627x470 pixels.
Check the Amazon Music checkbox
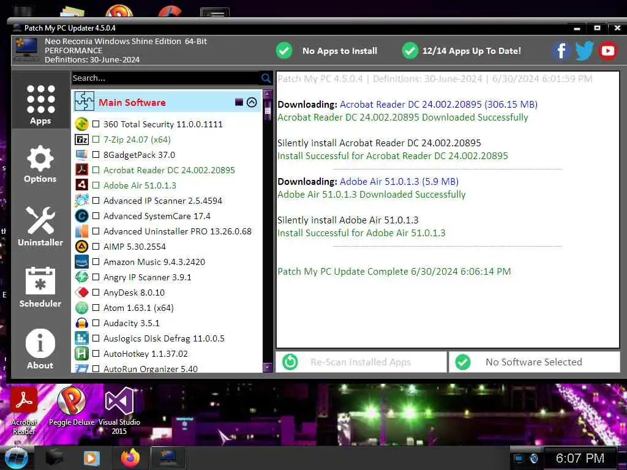pyautogui.click(x=96, y=262)
